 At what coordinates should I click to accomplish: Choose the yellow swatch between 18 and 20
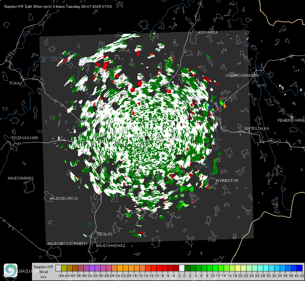point(238,268)
